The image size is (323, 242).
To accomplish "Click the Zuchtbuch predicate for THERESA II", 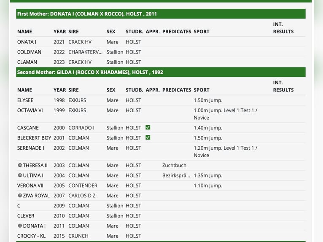I will (x=174, y=165).
